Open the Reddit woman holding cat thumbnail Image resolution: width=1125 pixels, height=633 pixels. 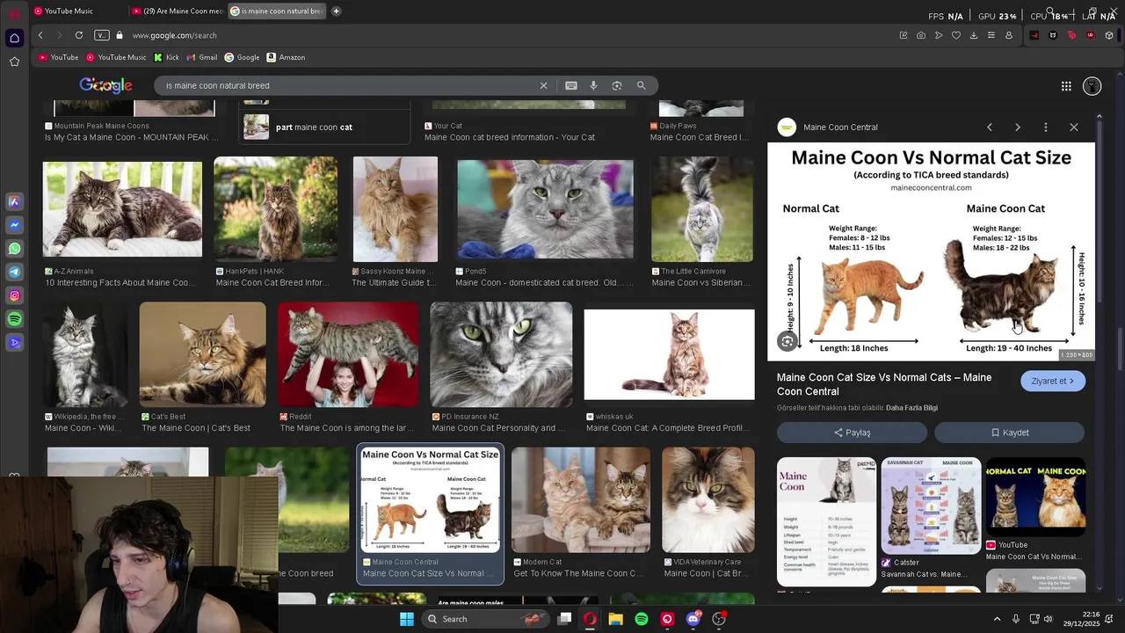click(348, 353)
